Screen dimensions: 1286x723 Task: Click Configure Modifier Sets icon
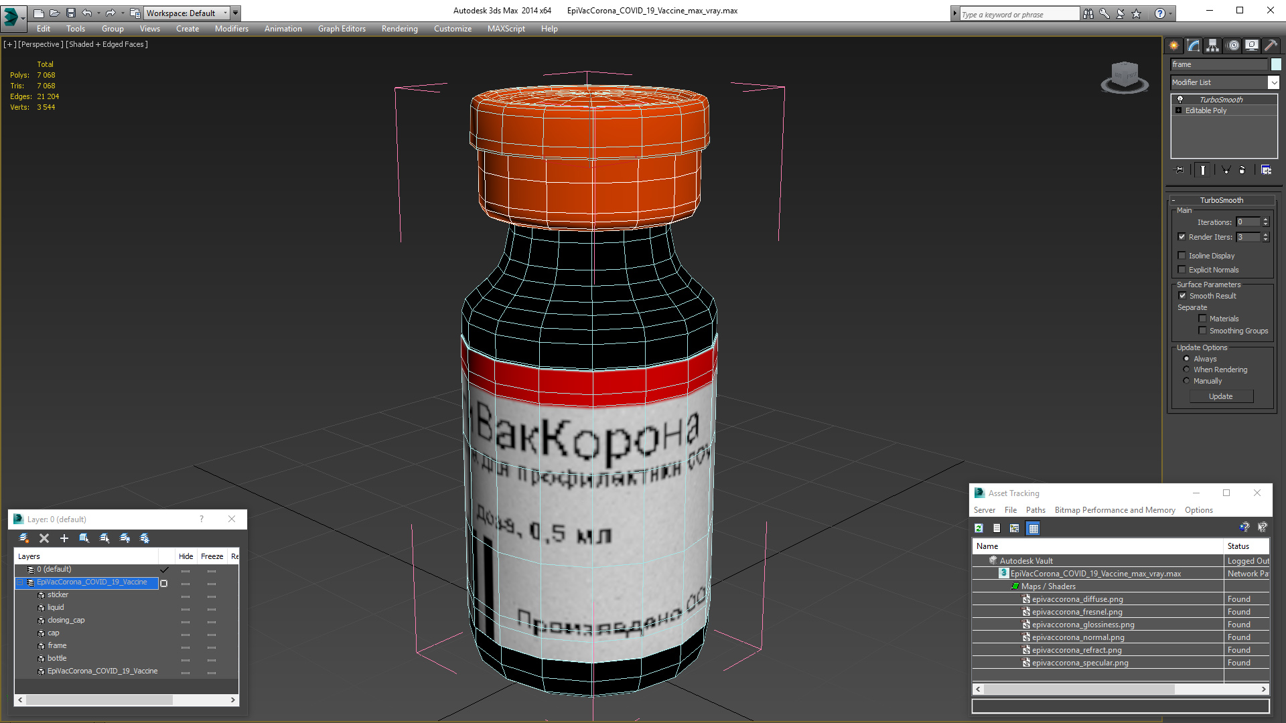click(1266, 170)
